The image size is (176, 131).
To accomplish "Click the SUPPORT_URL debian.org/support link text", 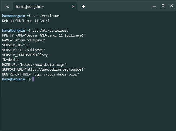I will point(55,70).
